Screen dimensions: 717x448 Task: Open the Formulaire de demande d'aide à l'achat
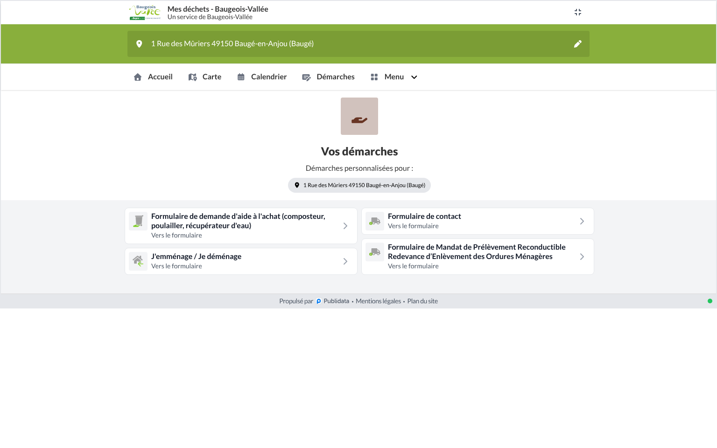point(241,226)
